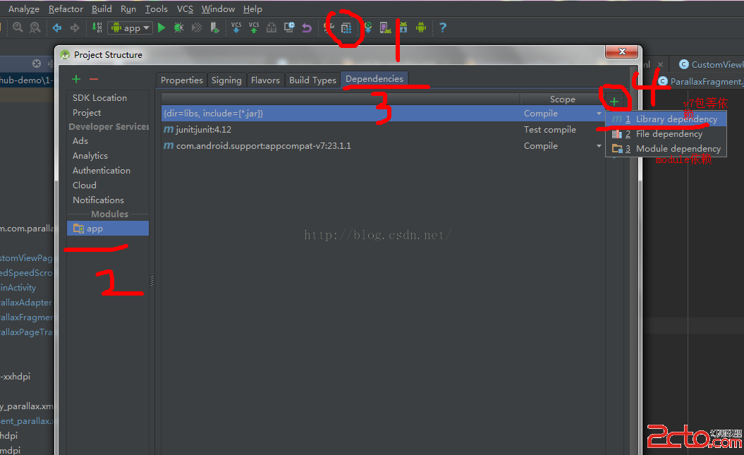The width and height of the screenshot is (744, 455).
Task: Click the blue Help question mark icon
Action: click(443, 28)
